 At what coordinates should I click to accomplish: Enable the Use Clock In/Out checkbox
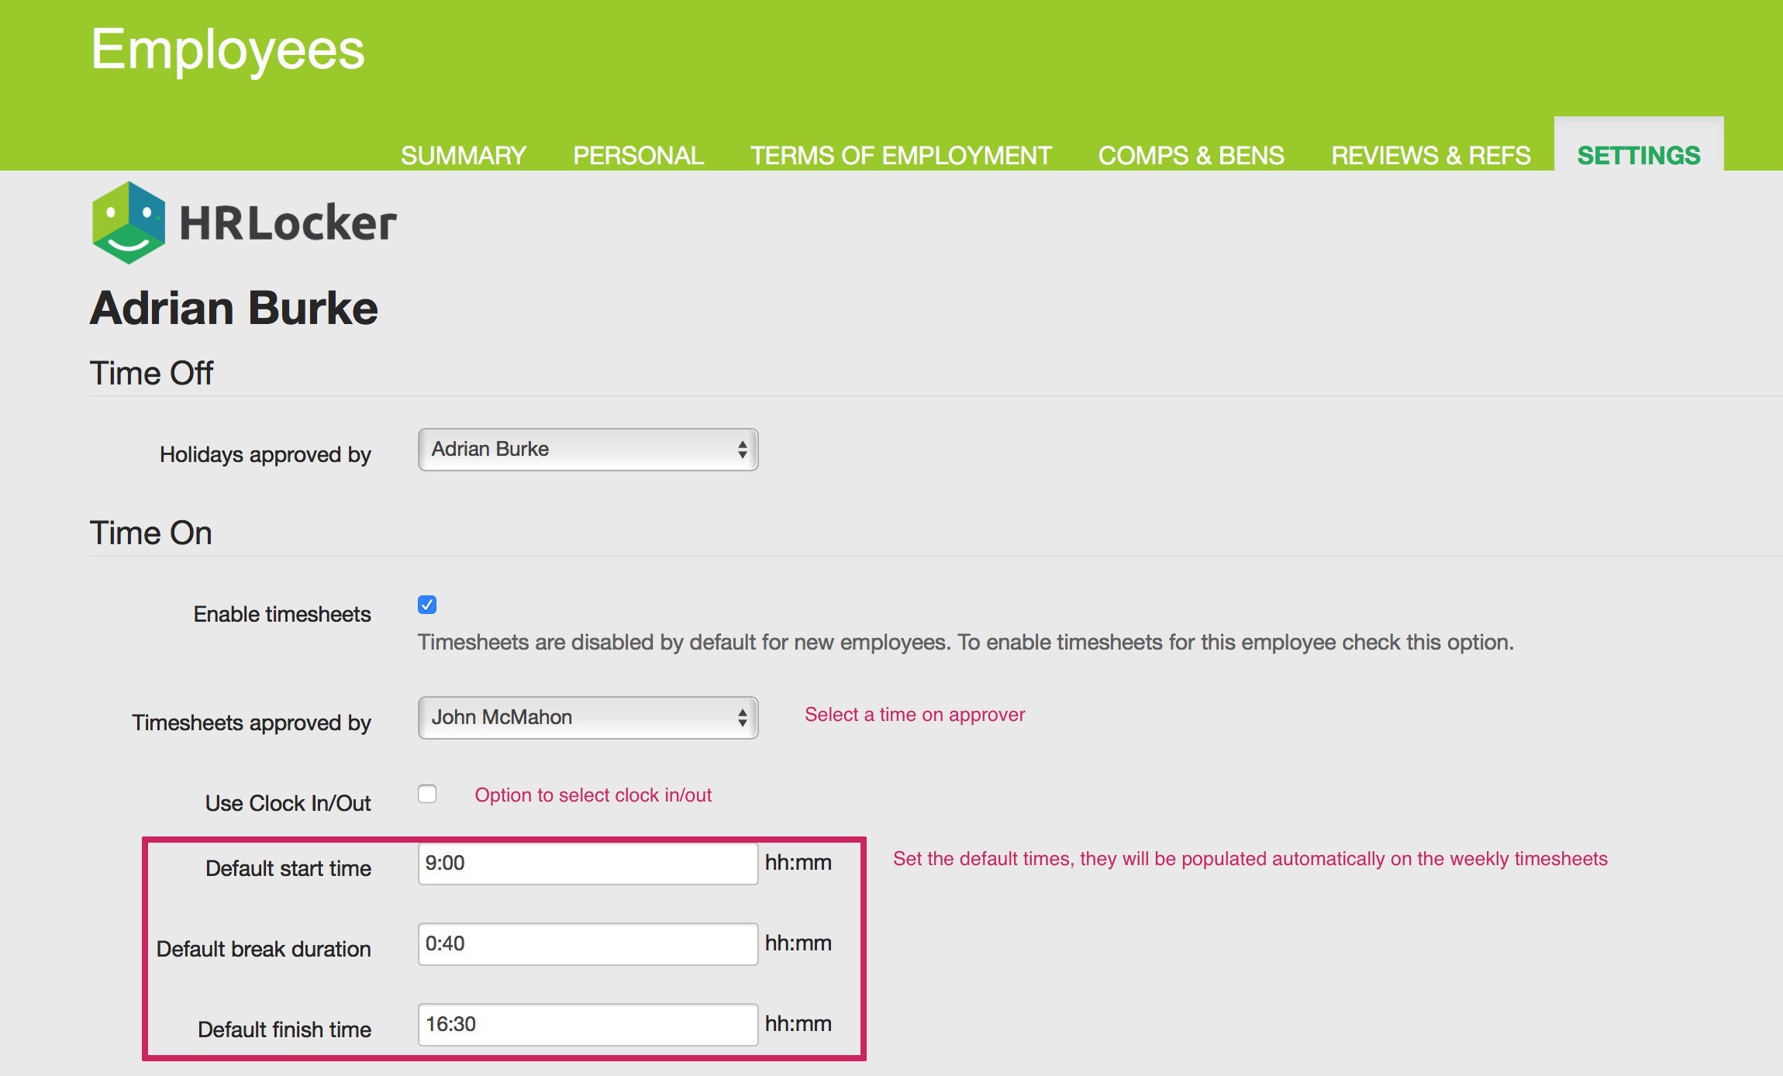427,794
